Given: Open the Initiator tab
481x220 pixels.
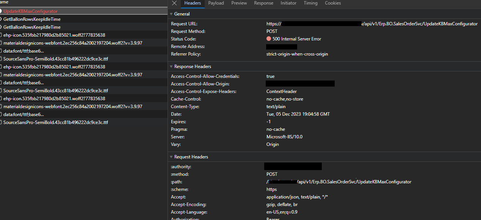Looking at the screenshot, I should click(x=288, y=3).
